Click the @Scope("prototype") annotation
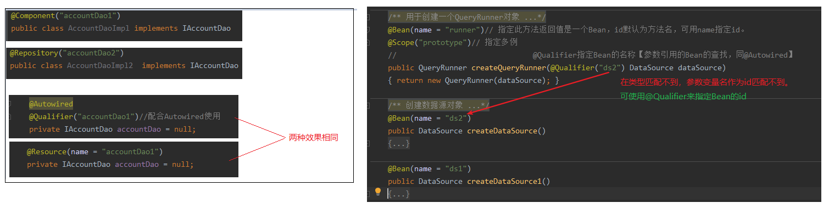This screenshot has height=208, width=829. pos(430,43)
